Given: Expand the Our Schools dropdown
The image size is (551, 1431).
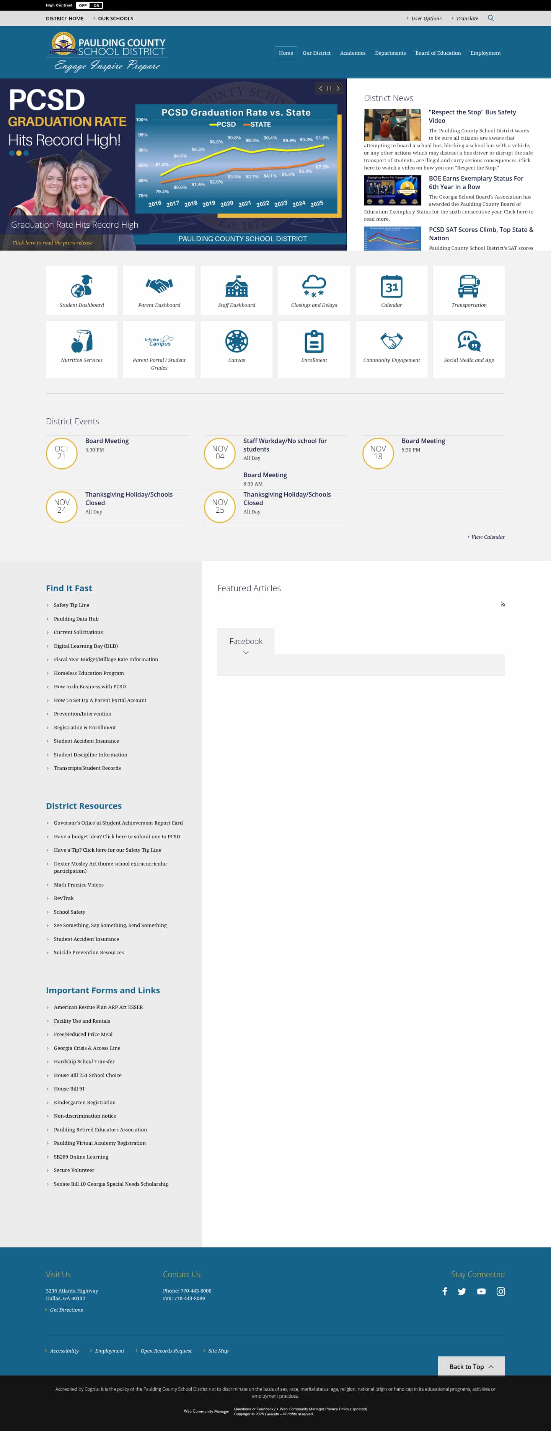Looking at the screenshot, I should point(113,18).
